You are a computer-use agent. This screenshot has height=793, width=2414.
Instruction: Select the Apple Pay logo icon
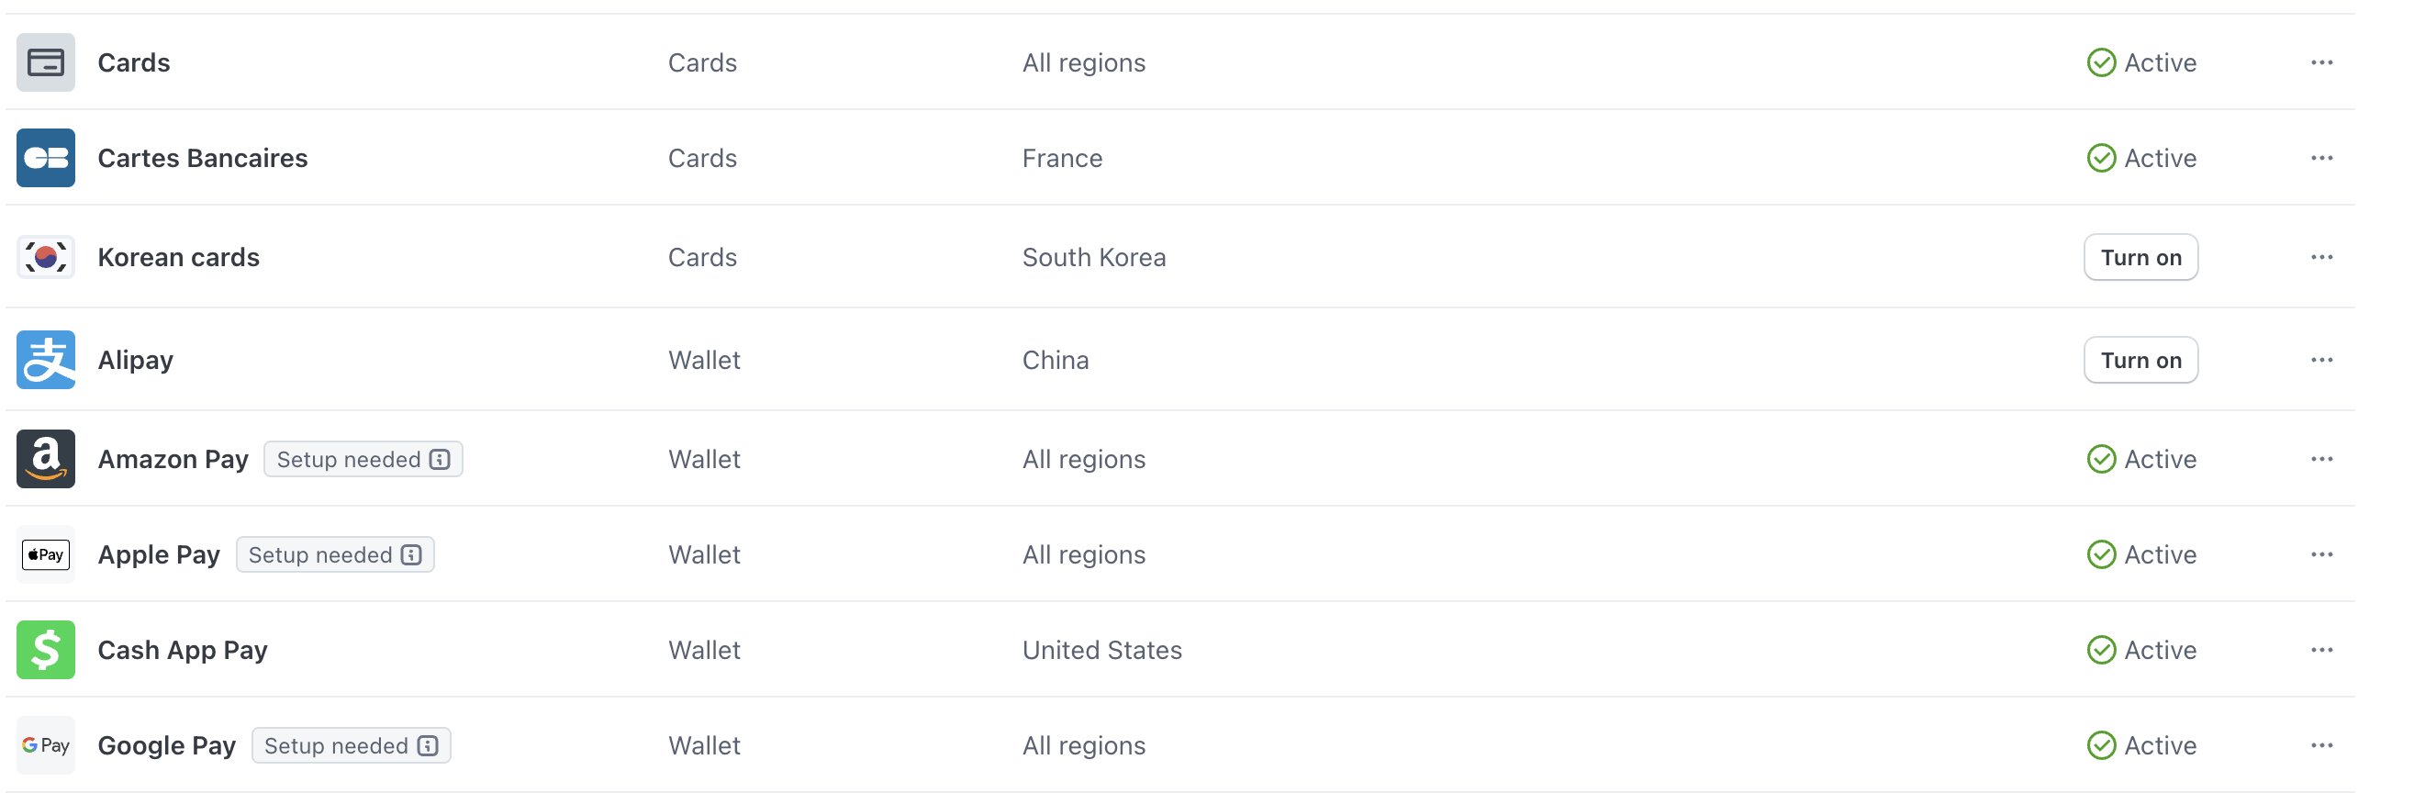(x=45, y=555)
